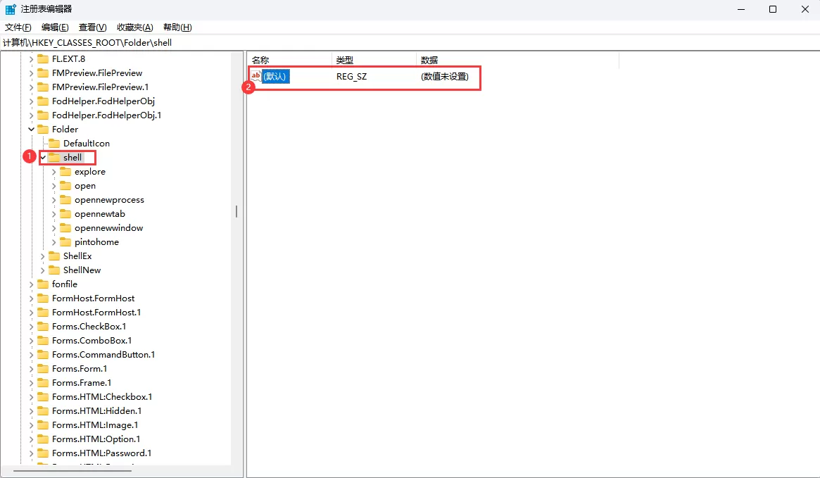This screenshot has width=820, height=478.
Task: Expand the opennewwindow subkey
Action: (54, 227)
